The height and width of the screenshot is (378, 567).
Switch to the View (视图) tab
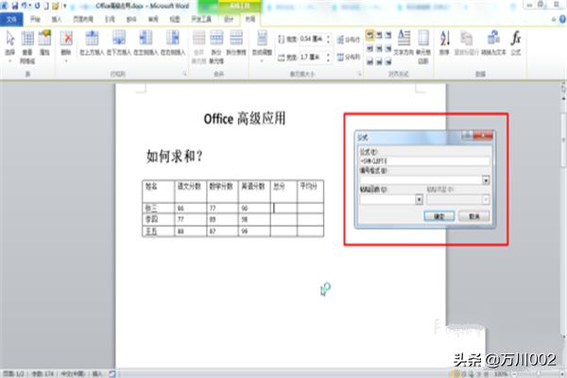[175, 20]
